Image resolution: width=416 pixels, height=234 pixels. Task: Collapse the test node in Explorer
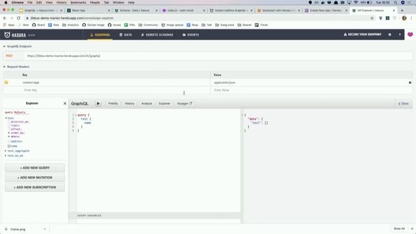(x=6, y=118)
